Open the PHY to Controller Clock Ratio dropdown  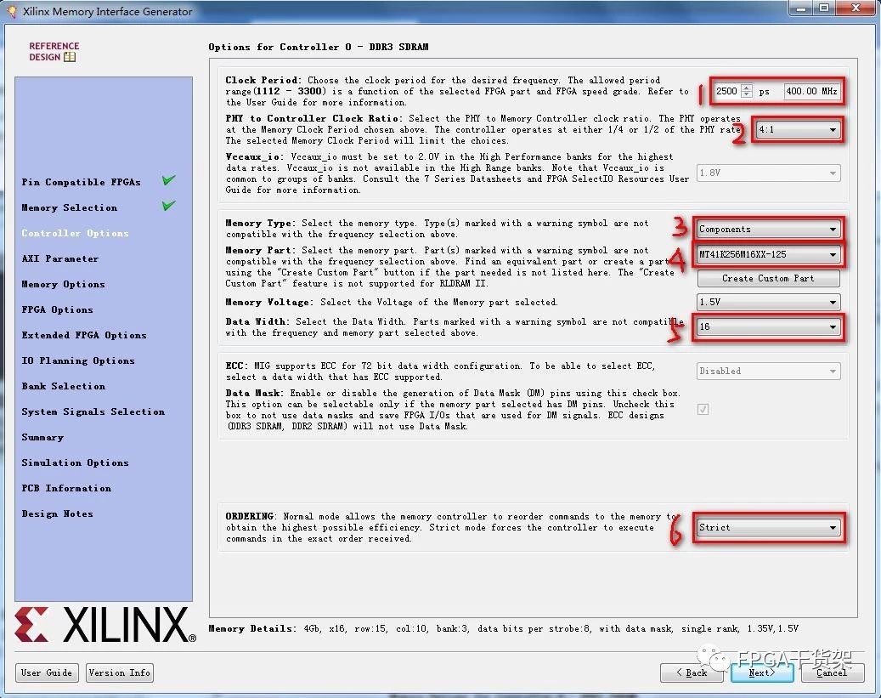(797, 130)
